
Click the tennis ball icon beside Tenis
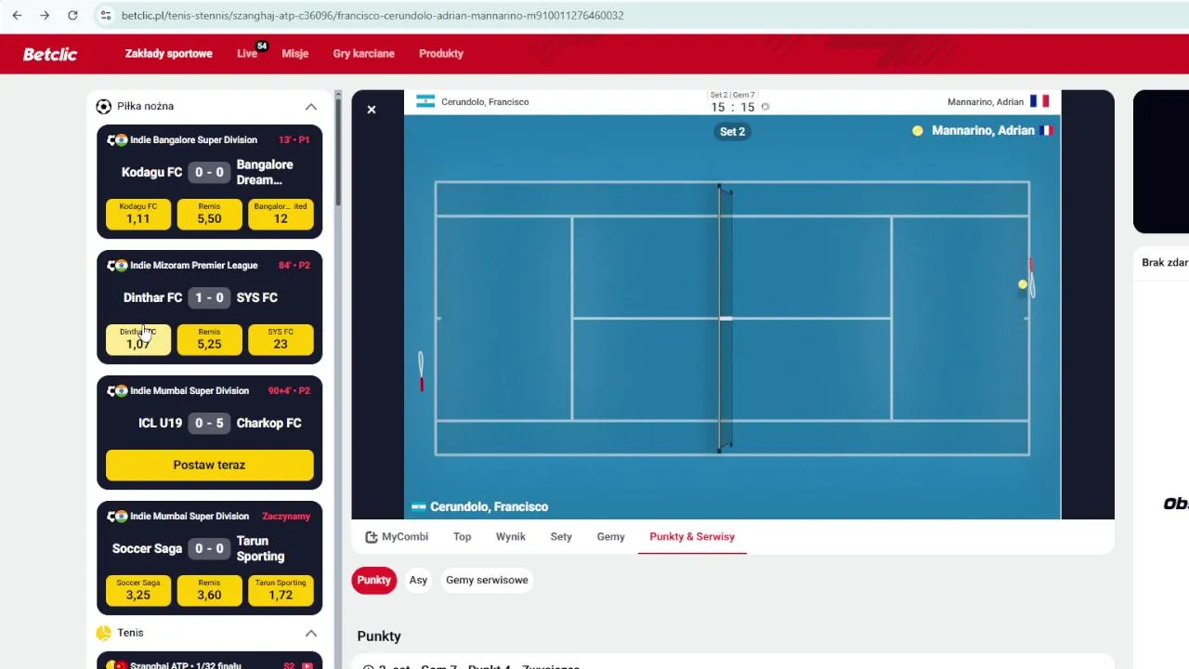tap(104, 634)
